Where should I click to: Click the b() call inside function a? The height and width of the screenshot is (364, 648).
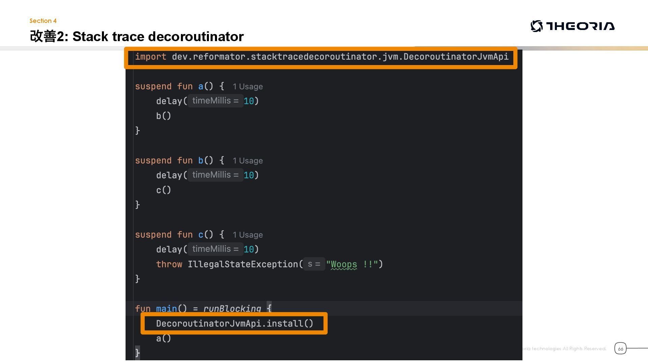(x=163, y=116)
